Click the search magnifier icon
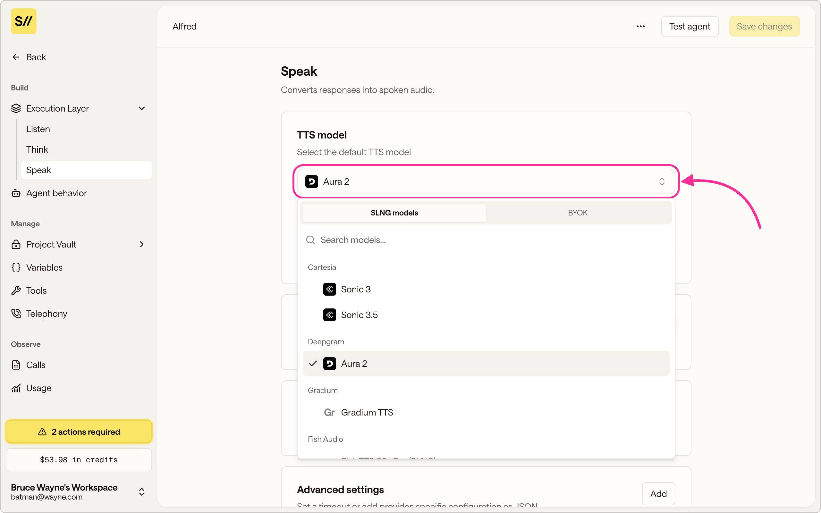 point(310,240)
